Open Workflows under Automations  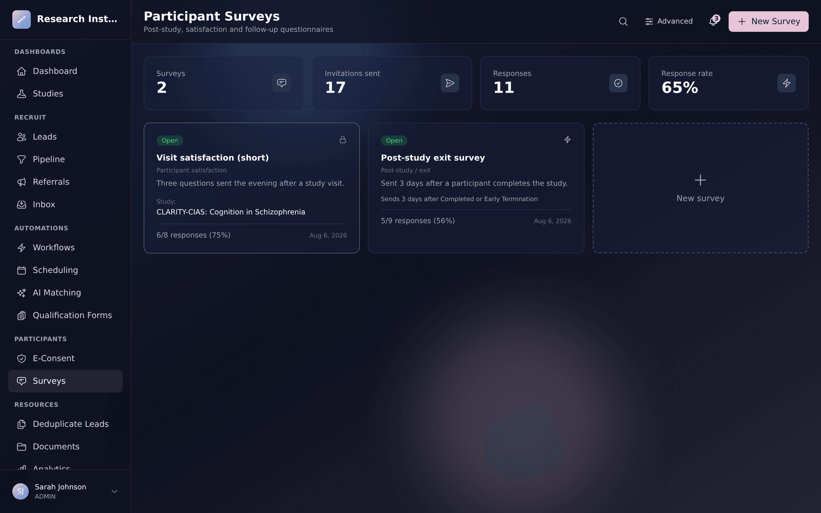[x=65, y=248]
